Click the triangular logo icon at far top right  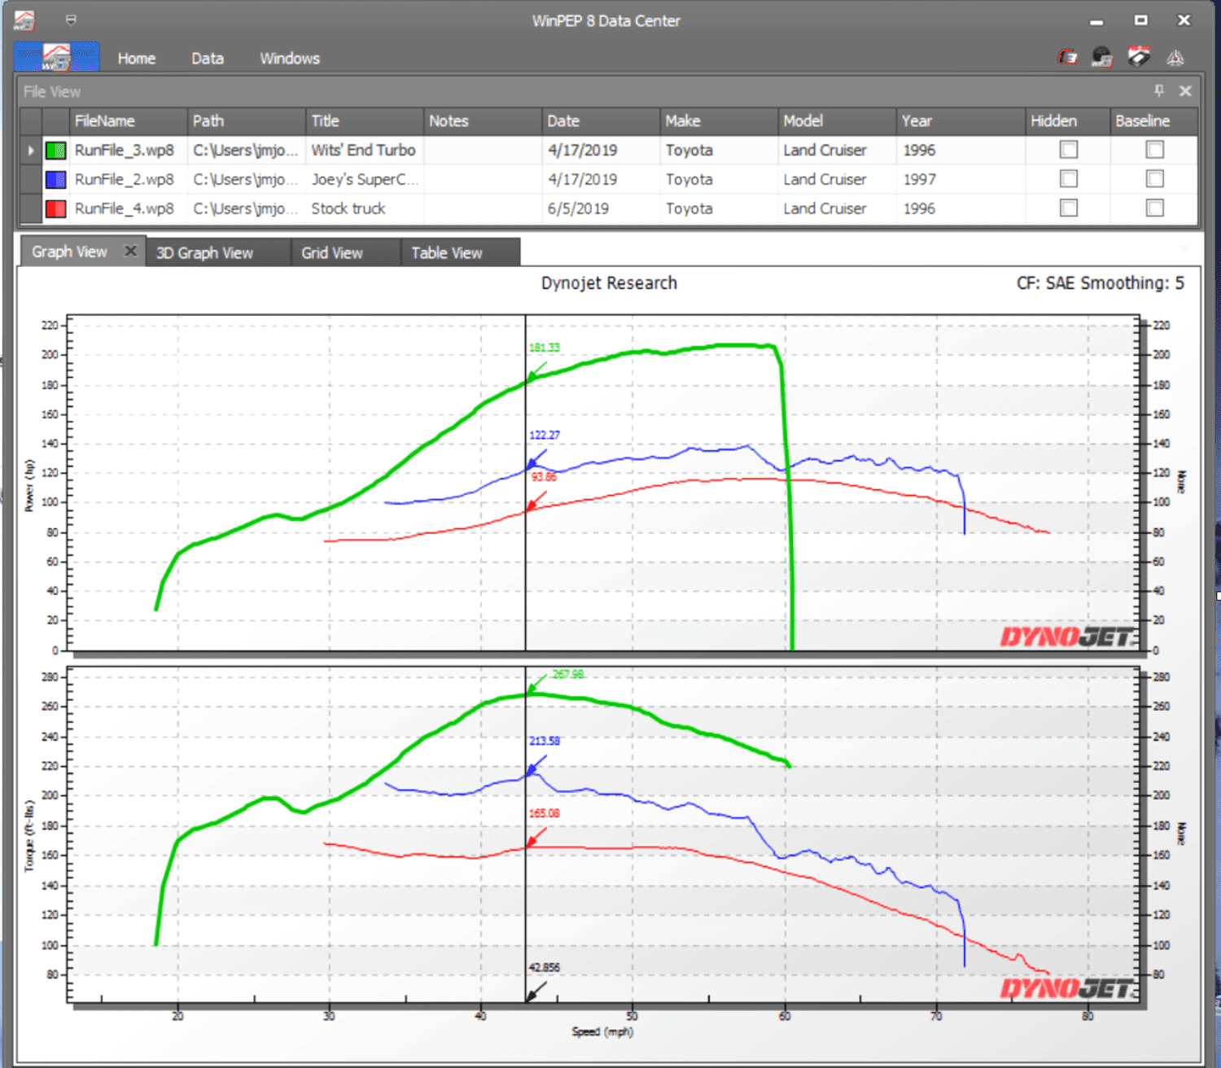[1175, 58]
